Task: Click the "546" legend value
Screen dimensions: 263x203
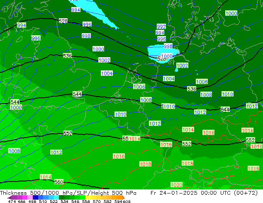Action: click(75, 201)
